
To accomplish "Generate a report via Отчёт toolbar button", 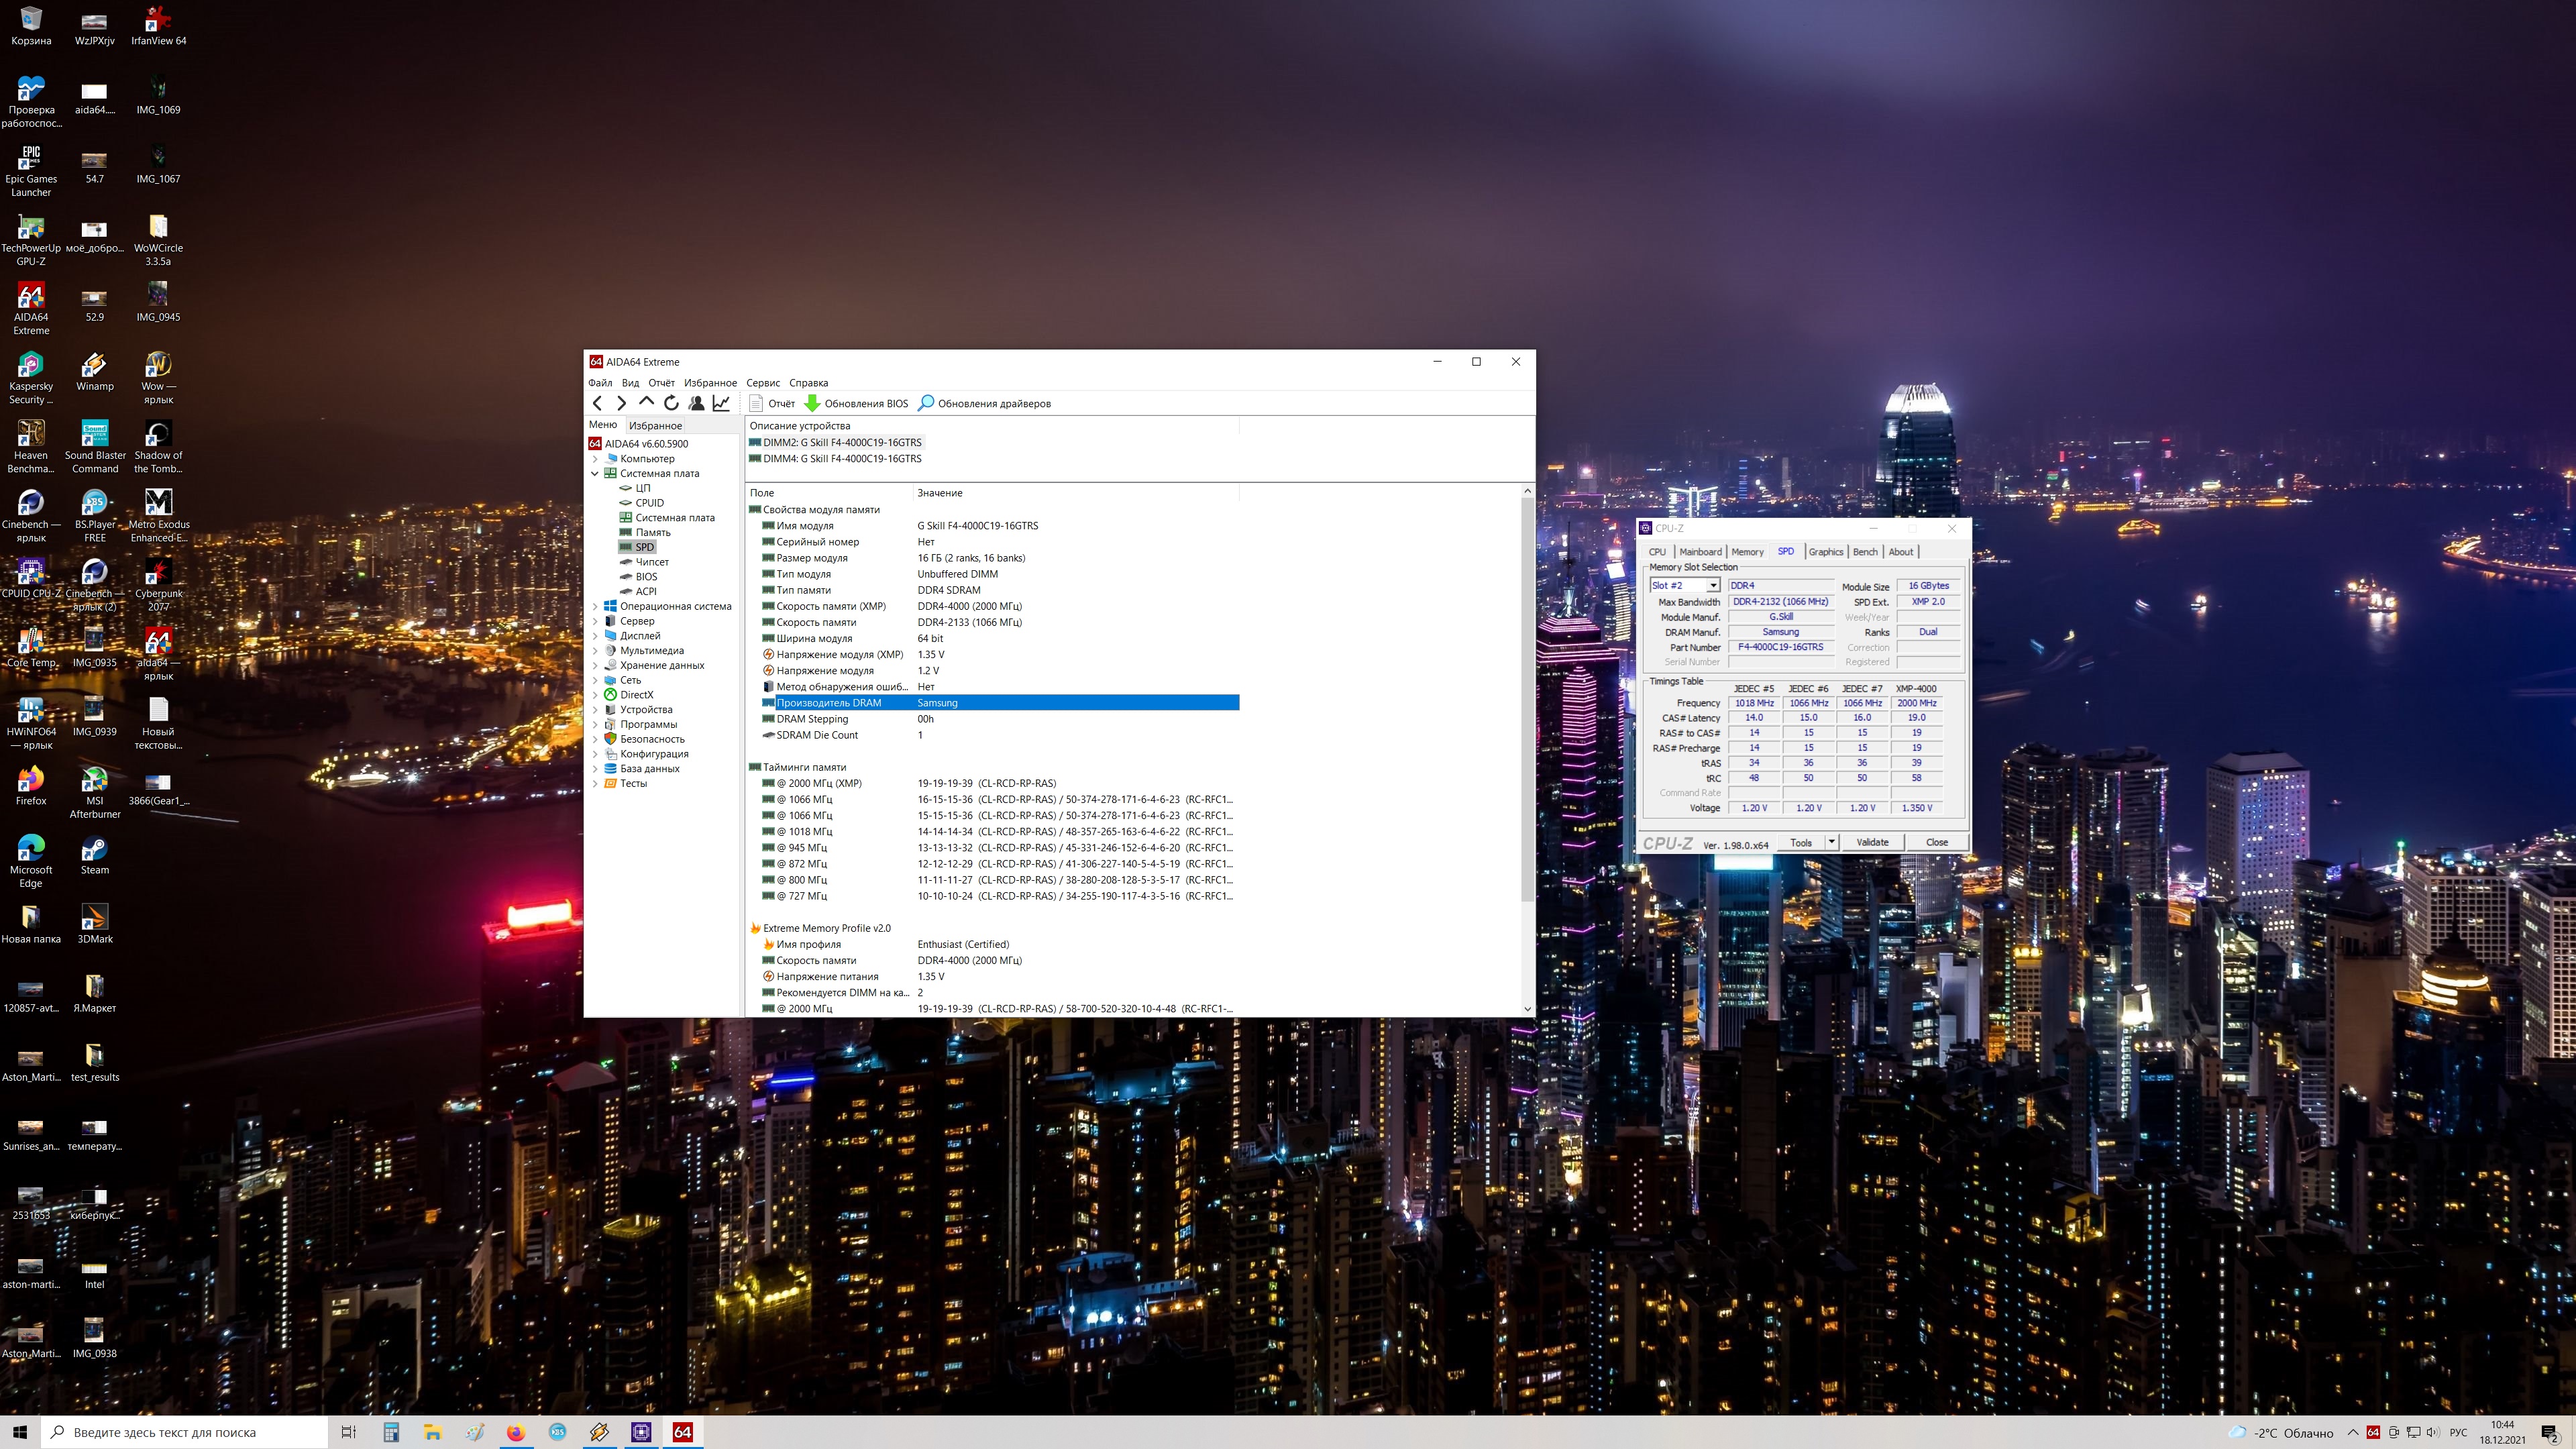I will (x=771, y=403).
